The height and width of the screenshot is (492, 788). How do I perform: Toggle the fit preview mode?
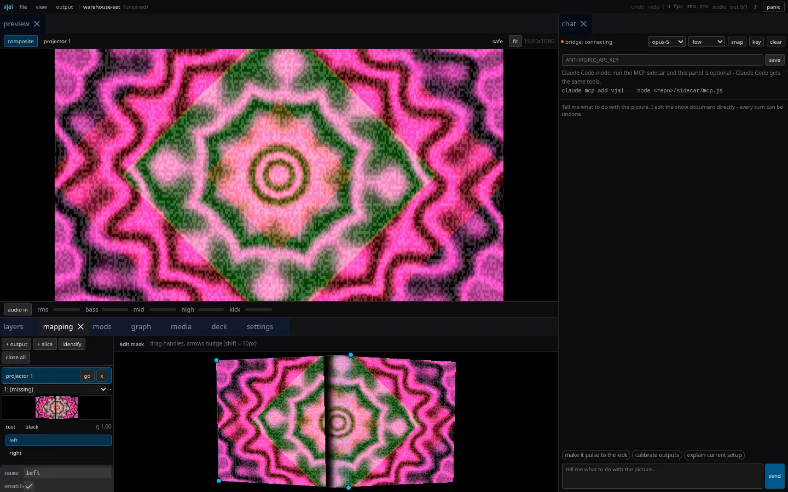(515, 41)
